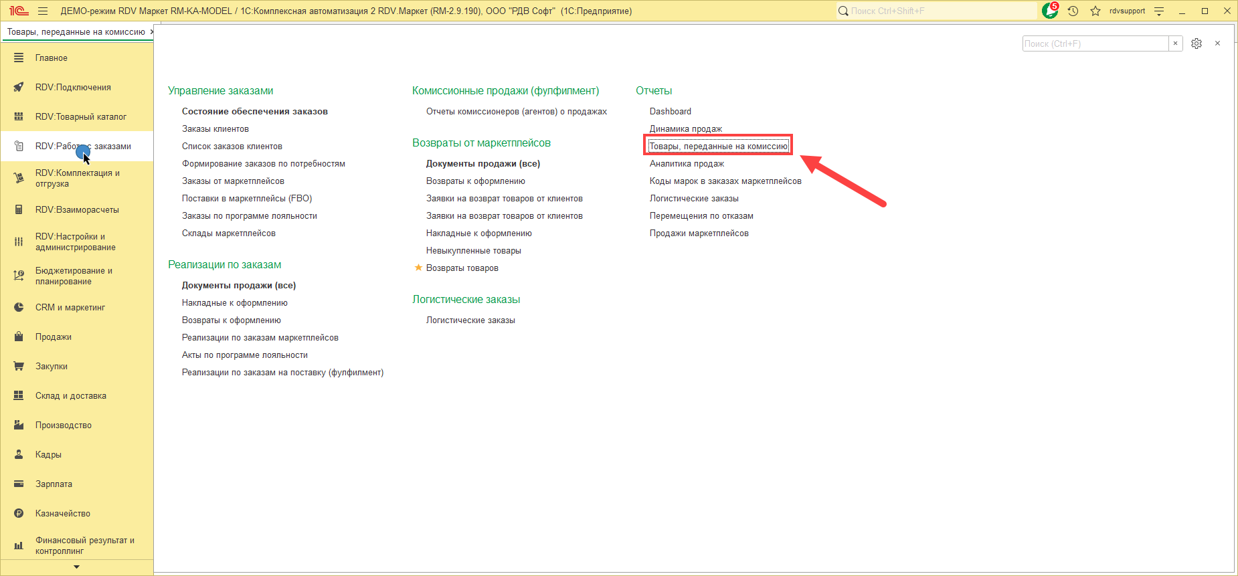The width and height of the screenshot is (1238, 576).
Task: Close the section menu panel
Action: click(x=1217, y=43)
